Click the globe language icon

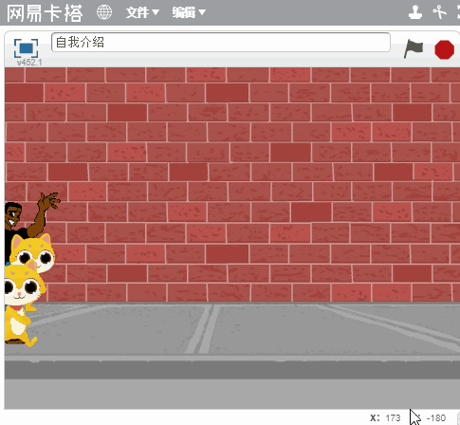point(104,12)
